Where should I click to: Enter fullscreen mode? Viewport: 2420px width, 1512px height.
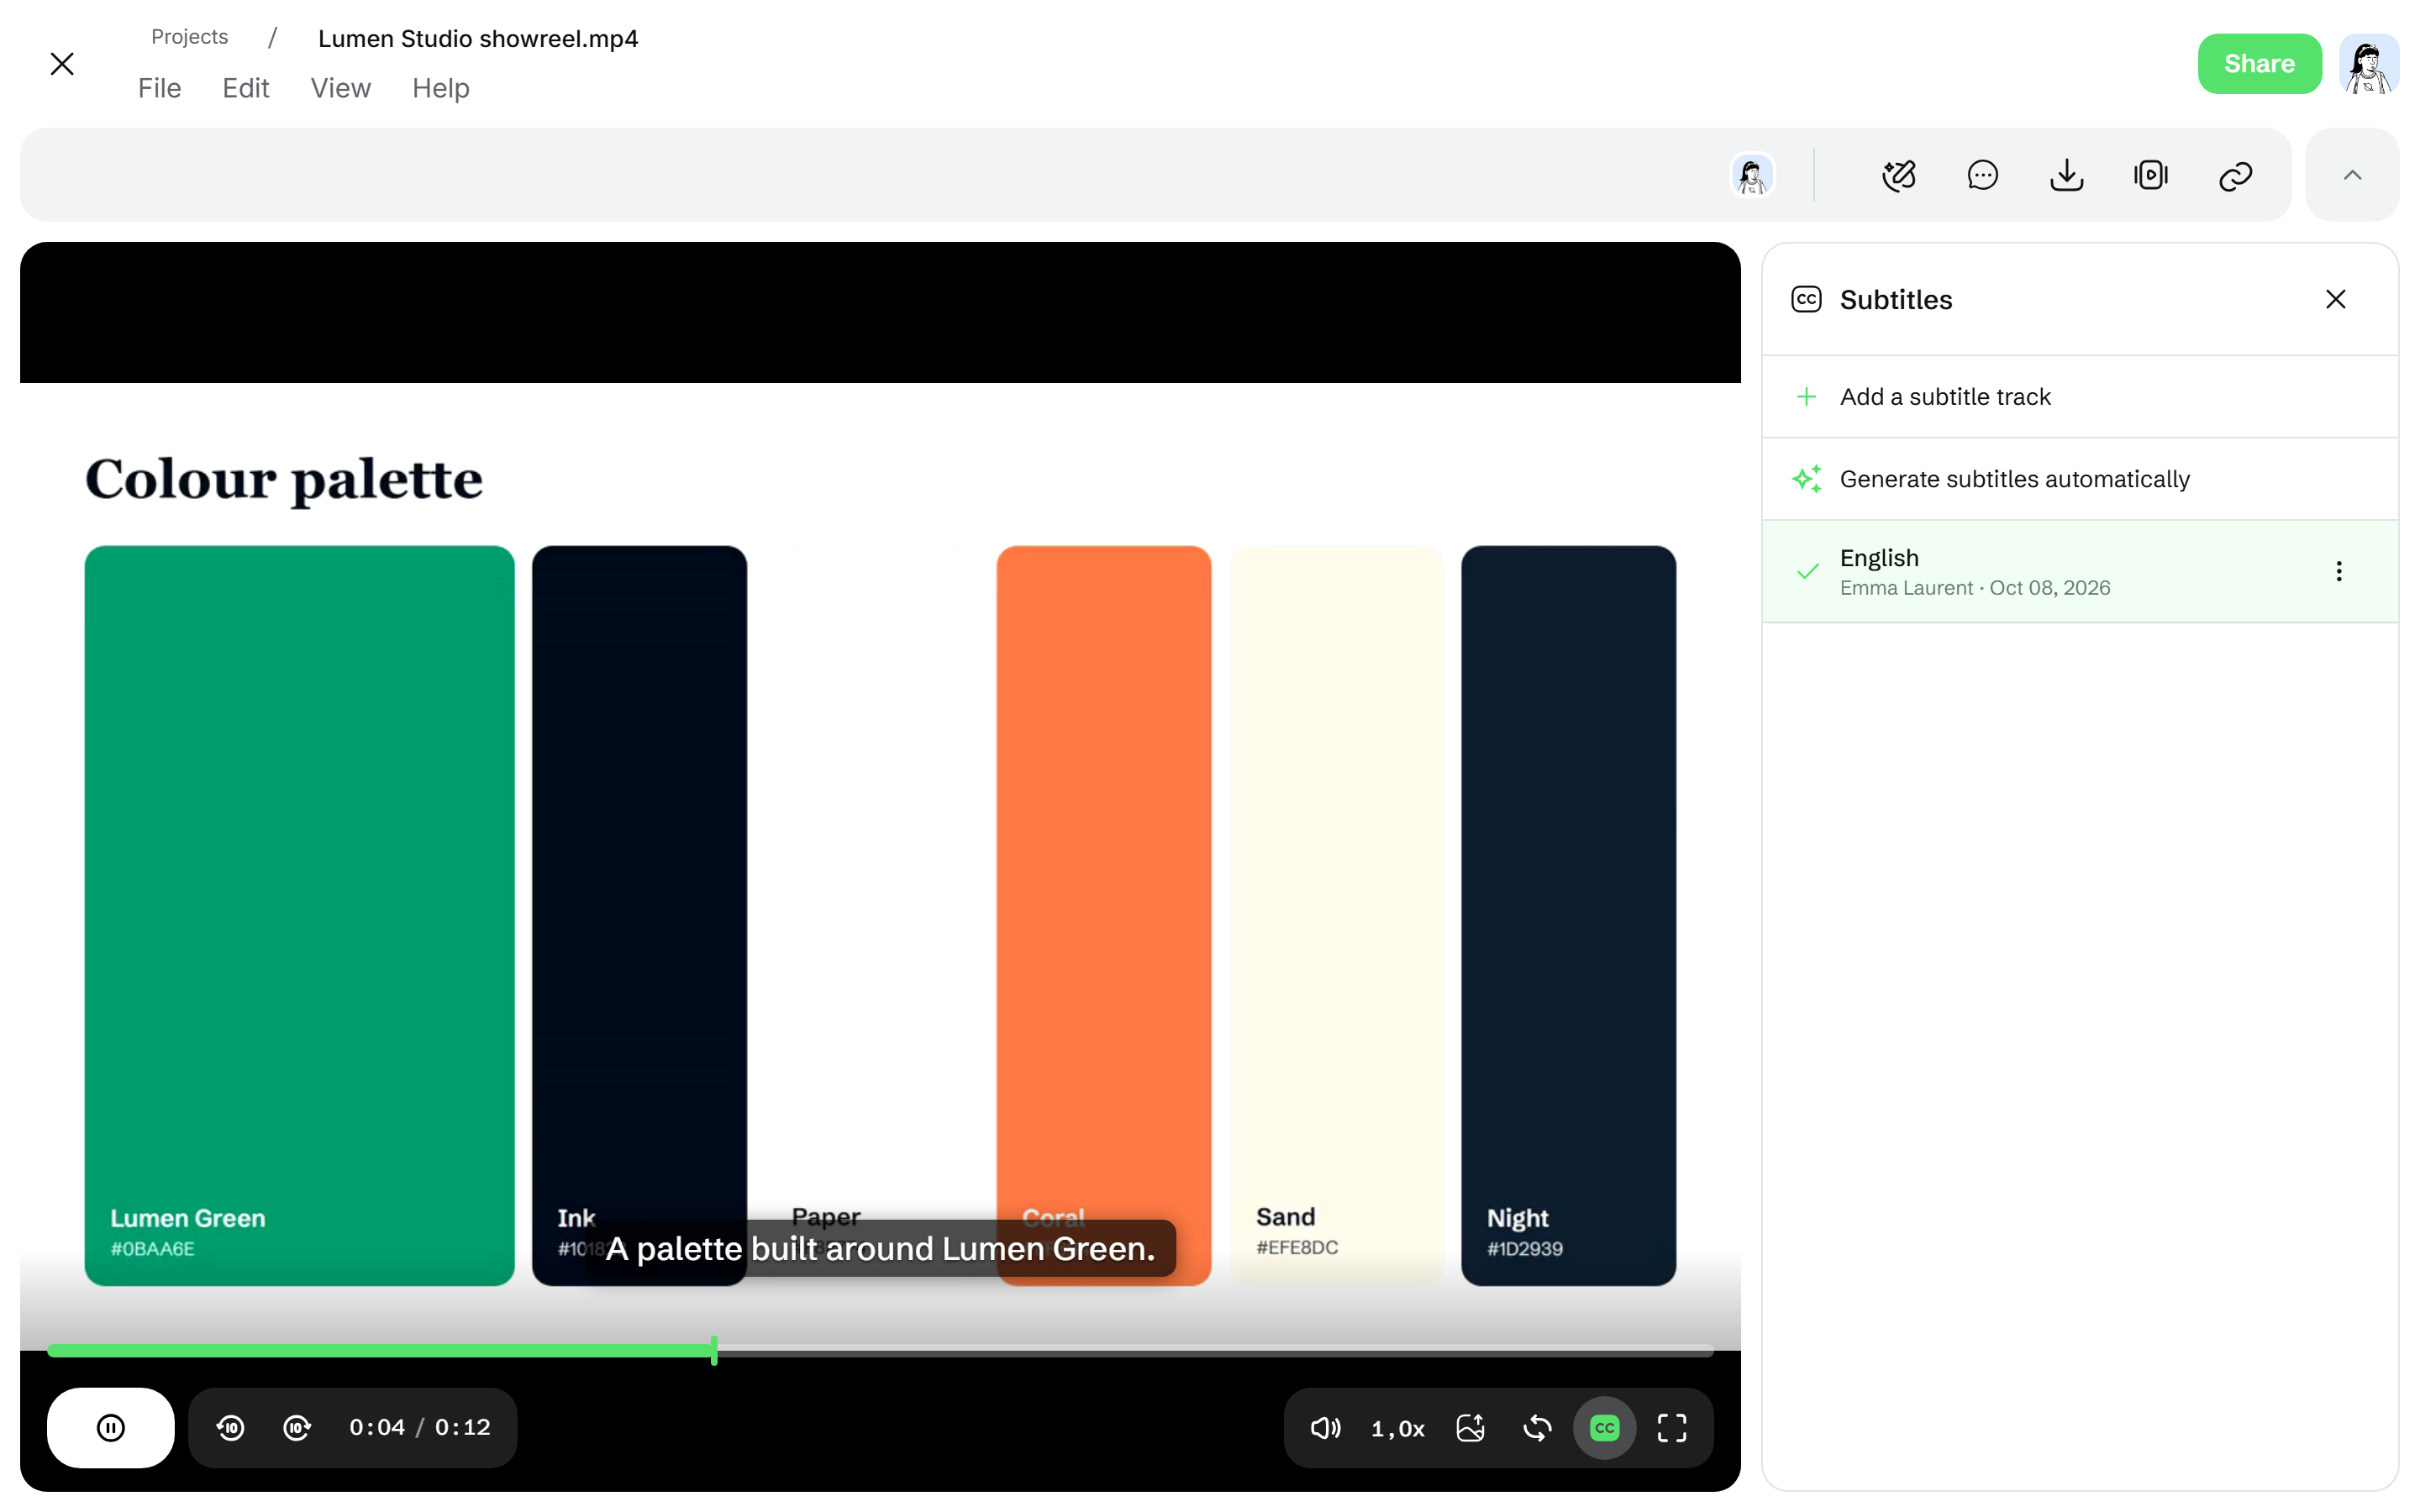pos(1672,1427)
